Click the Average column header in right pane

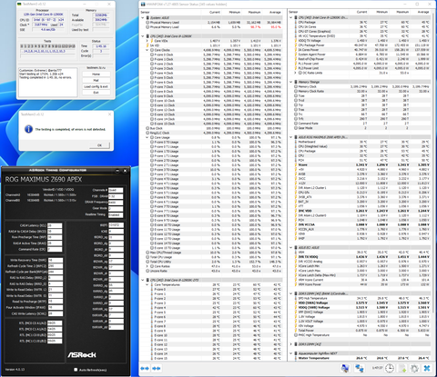[423, 12]
